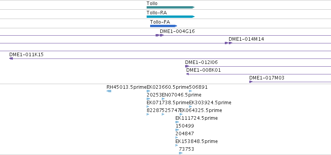
Task: Select the 150499 feature arrow
Action: [x=177, y=130]
